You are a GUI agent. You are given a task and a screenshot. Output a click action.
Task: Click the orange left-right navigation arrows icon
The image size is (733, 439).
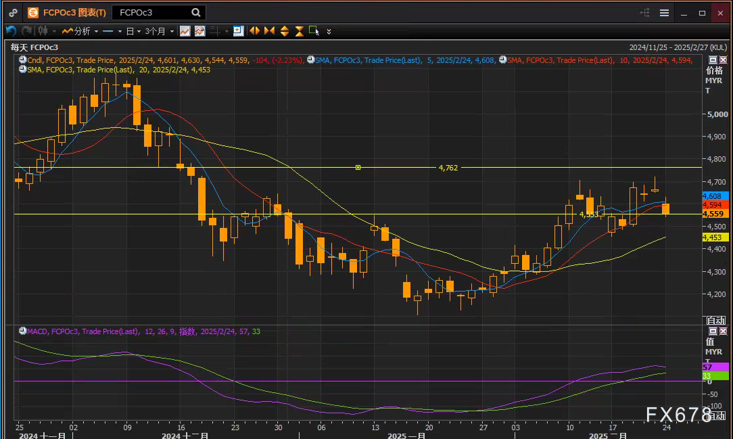[x=254, y=30]
